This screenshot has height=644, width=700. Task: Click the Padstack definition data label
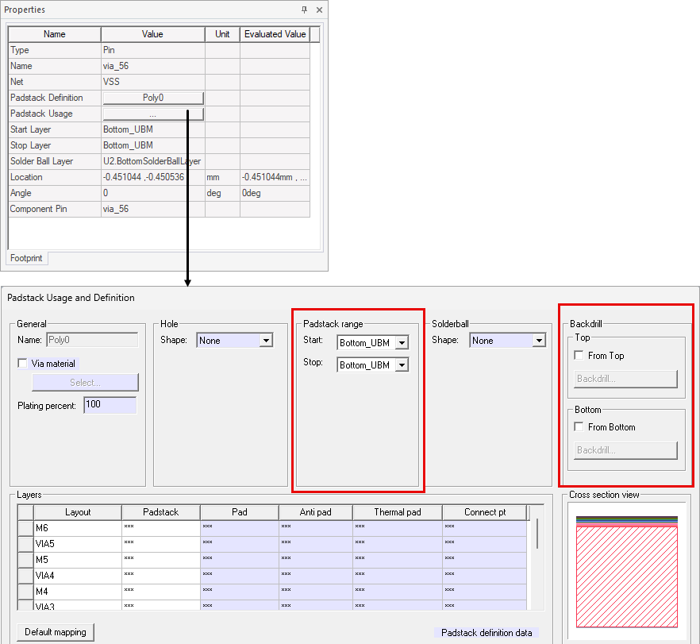[487, 633]
